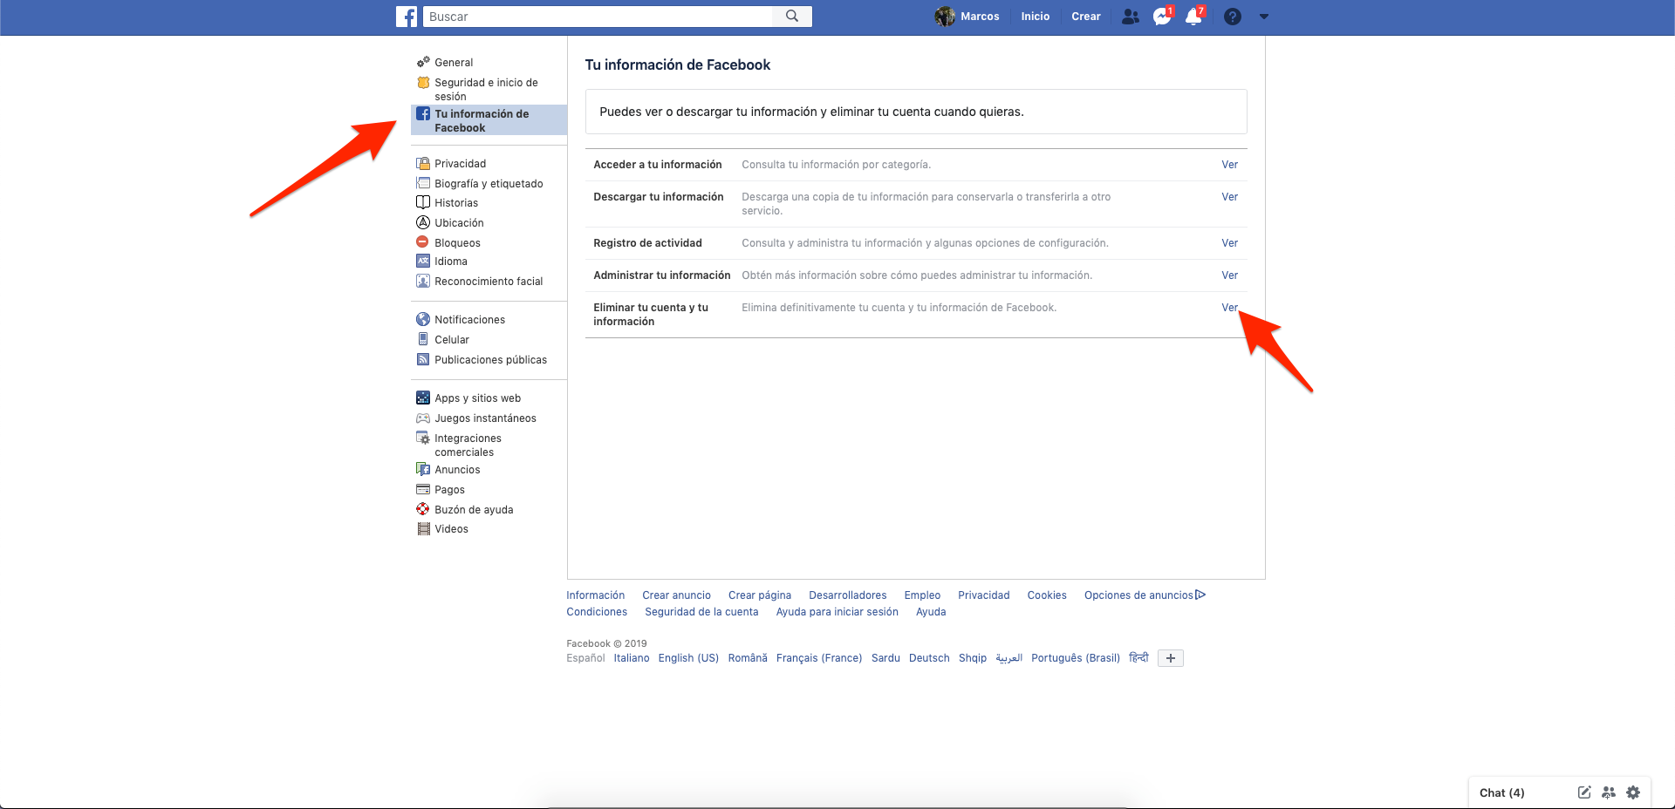Viewport: 1675px width, 809px height.
Task: Click the Buscar search input field
Action: pyautogui.click(x=598, y=17)
